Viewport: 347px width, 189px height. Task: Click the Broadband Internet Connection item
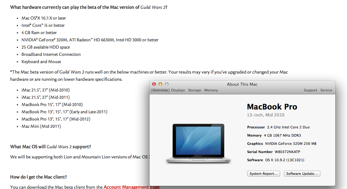point(51,54)
